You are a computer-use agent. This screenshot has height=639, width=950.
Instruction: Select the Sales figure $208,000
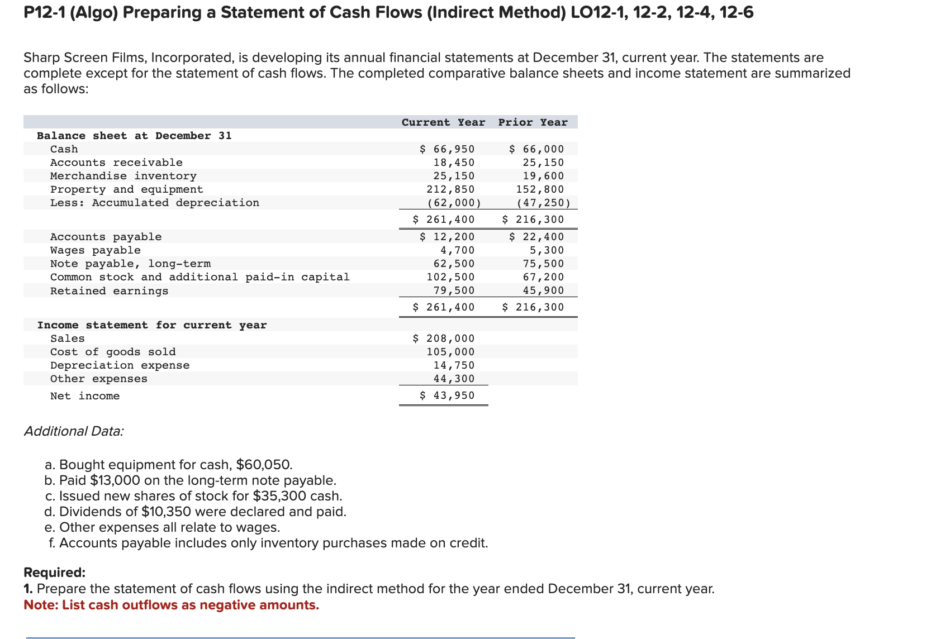point(443,338)
